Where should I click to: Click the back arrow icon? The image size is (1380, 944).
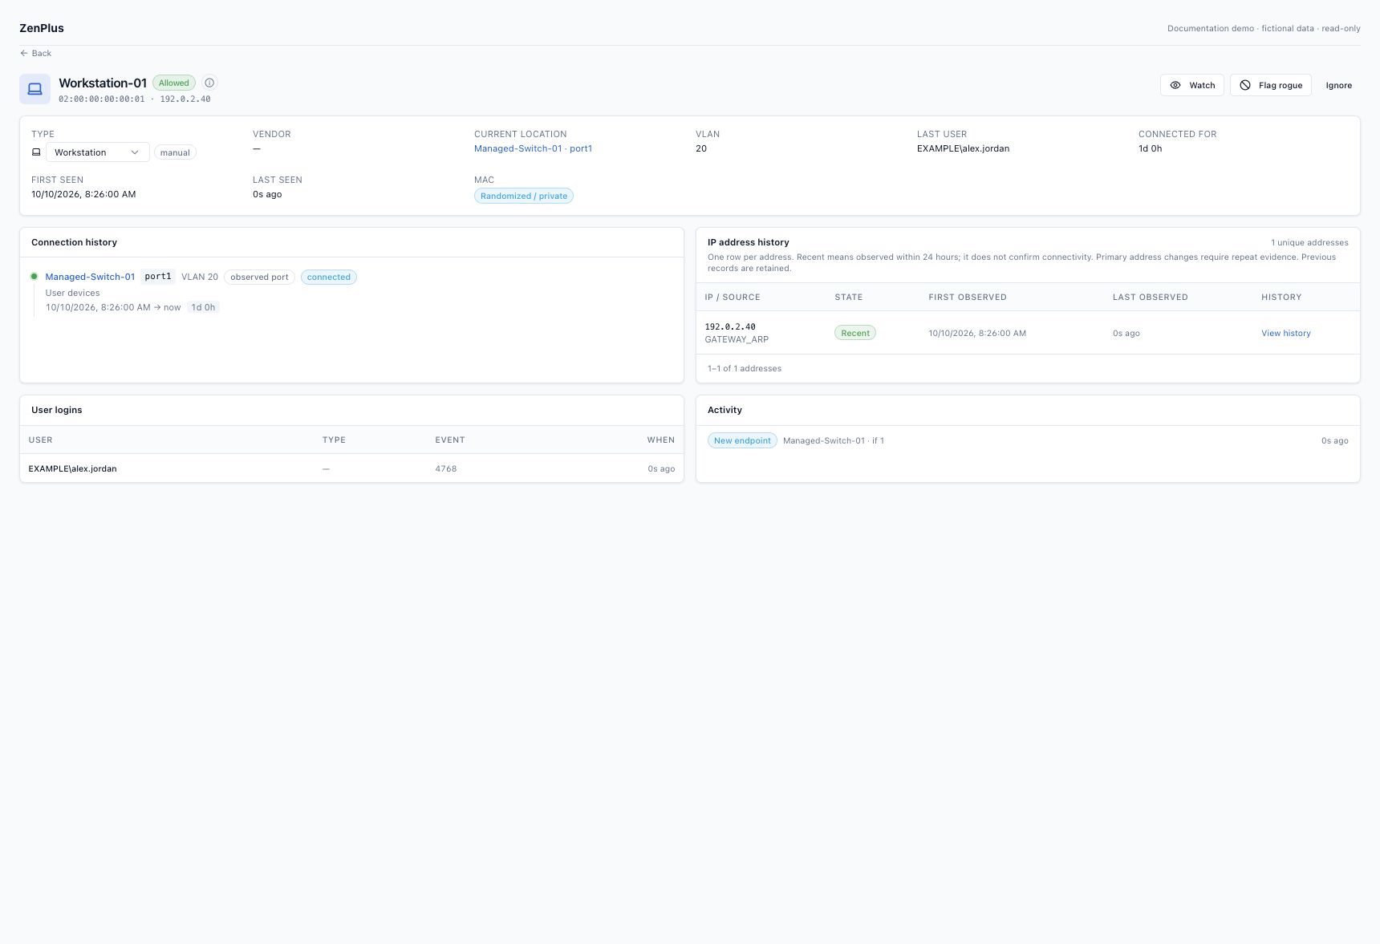click(x=24, y=53)
